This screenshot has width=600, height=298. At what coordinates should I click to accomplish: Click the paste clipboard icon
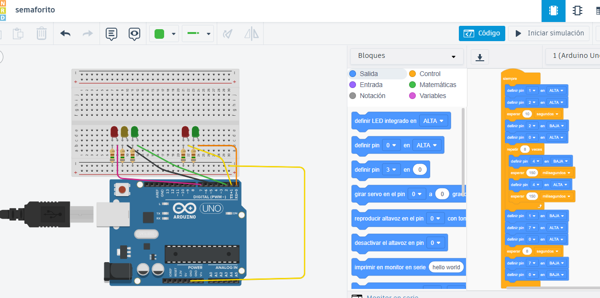[18, 33]
